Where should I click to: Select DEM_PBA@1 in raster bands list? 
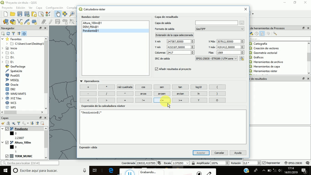pyautogui.click(x=91, y=27)
